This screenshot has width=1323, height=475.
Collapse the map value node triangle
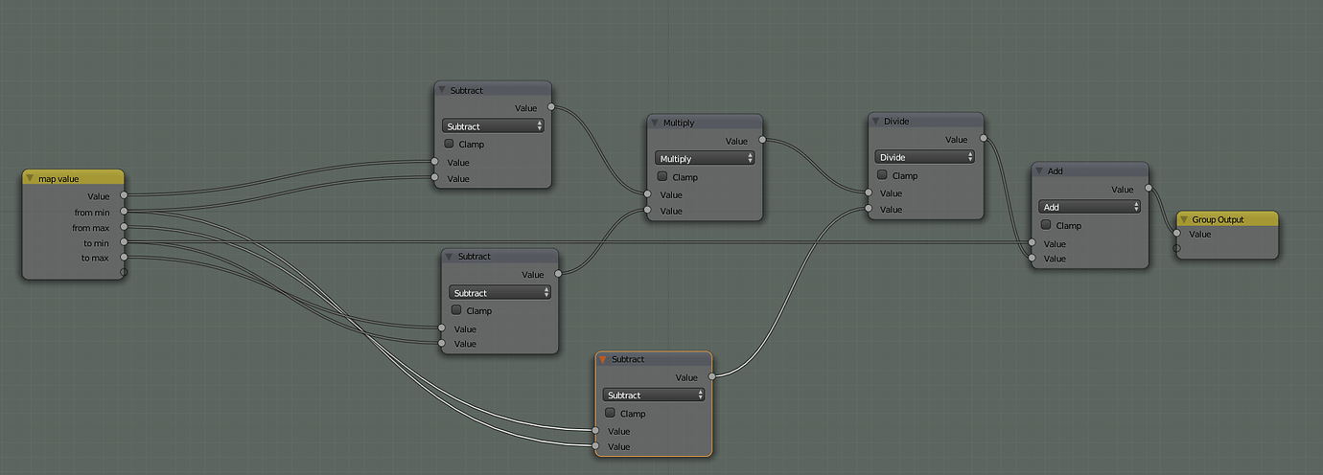(x=31, y=178)
